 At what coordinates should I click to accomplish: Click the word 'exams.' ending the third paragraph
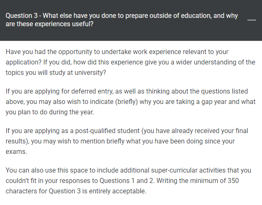[16, 152]
